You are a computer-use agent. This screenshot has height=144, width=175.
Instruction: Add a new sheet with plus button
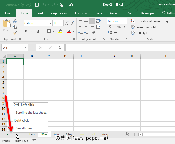coord(127,134)
